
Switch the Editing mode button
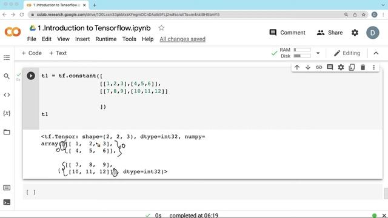(347, 53)
